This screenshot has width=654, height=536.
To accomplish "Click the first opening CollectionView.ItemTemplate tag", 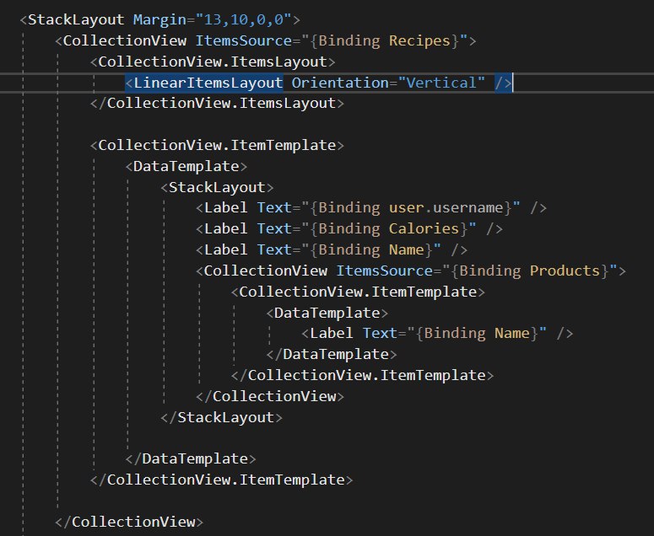I will click(218, 145).
